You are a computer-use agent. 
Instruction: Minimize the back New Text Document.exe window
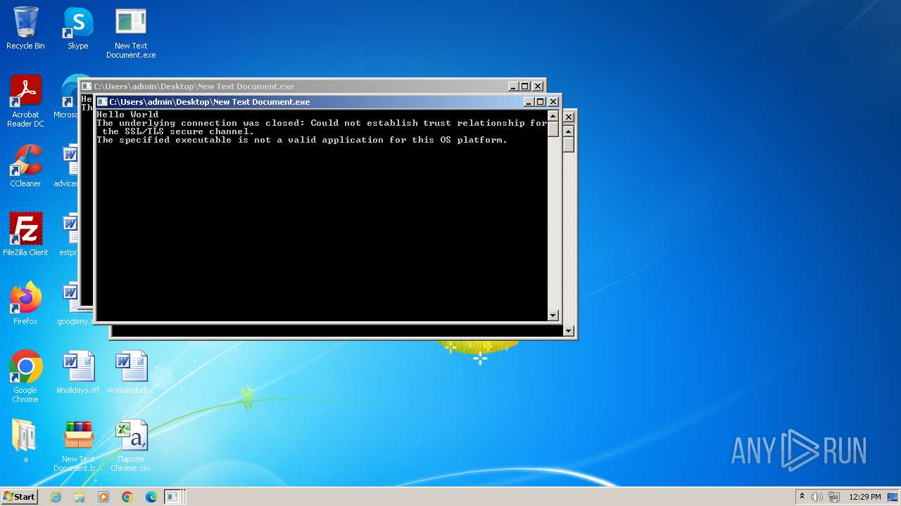click(513, 86)
